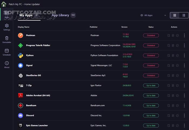
Task: Sort by the Display Name column header
Action: [23, 27]
